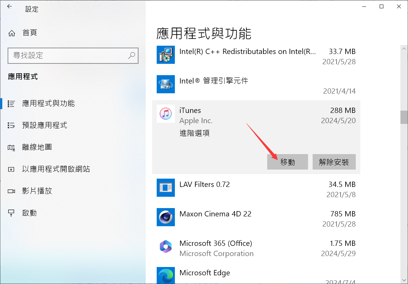Open 以應用程式開啟網站 page
Screen dimensions: 408x284
(73, 169)
